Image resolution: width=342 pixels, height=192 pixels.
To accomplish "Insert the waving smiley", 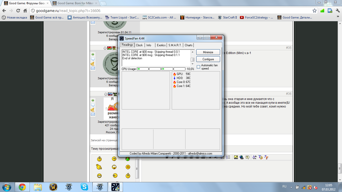I will pos(99,167).
